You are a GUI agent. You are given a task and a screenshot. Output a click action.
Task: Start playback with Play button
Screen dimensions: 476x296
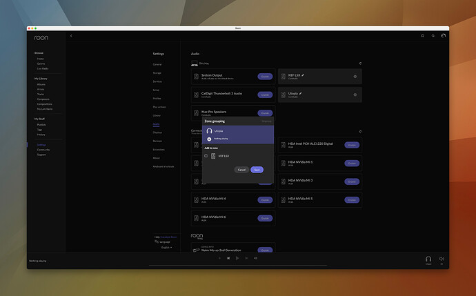click(x=237, y=258)
